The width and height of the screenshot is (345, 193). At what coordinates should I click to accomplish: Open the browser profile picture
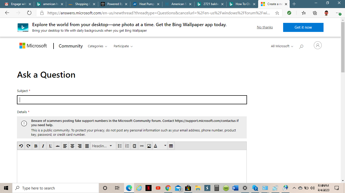[326, 13]
